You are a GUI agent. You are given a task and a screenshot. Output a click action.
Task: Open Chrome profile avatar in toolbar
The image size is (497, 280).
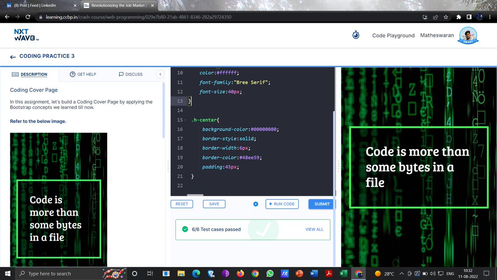click(x=480, y=17)
